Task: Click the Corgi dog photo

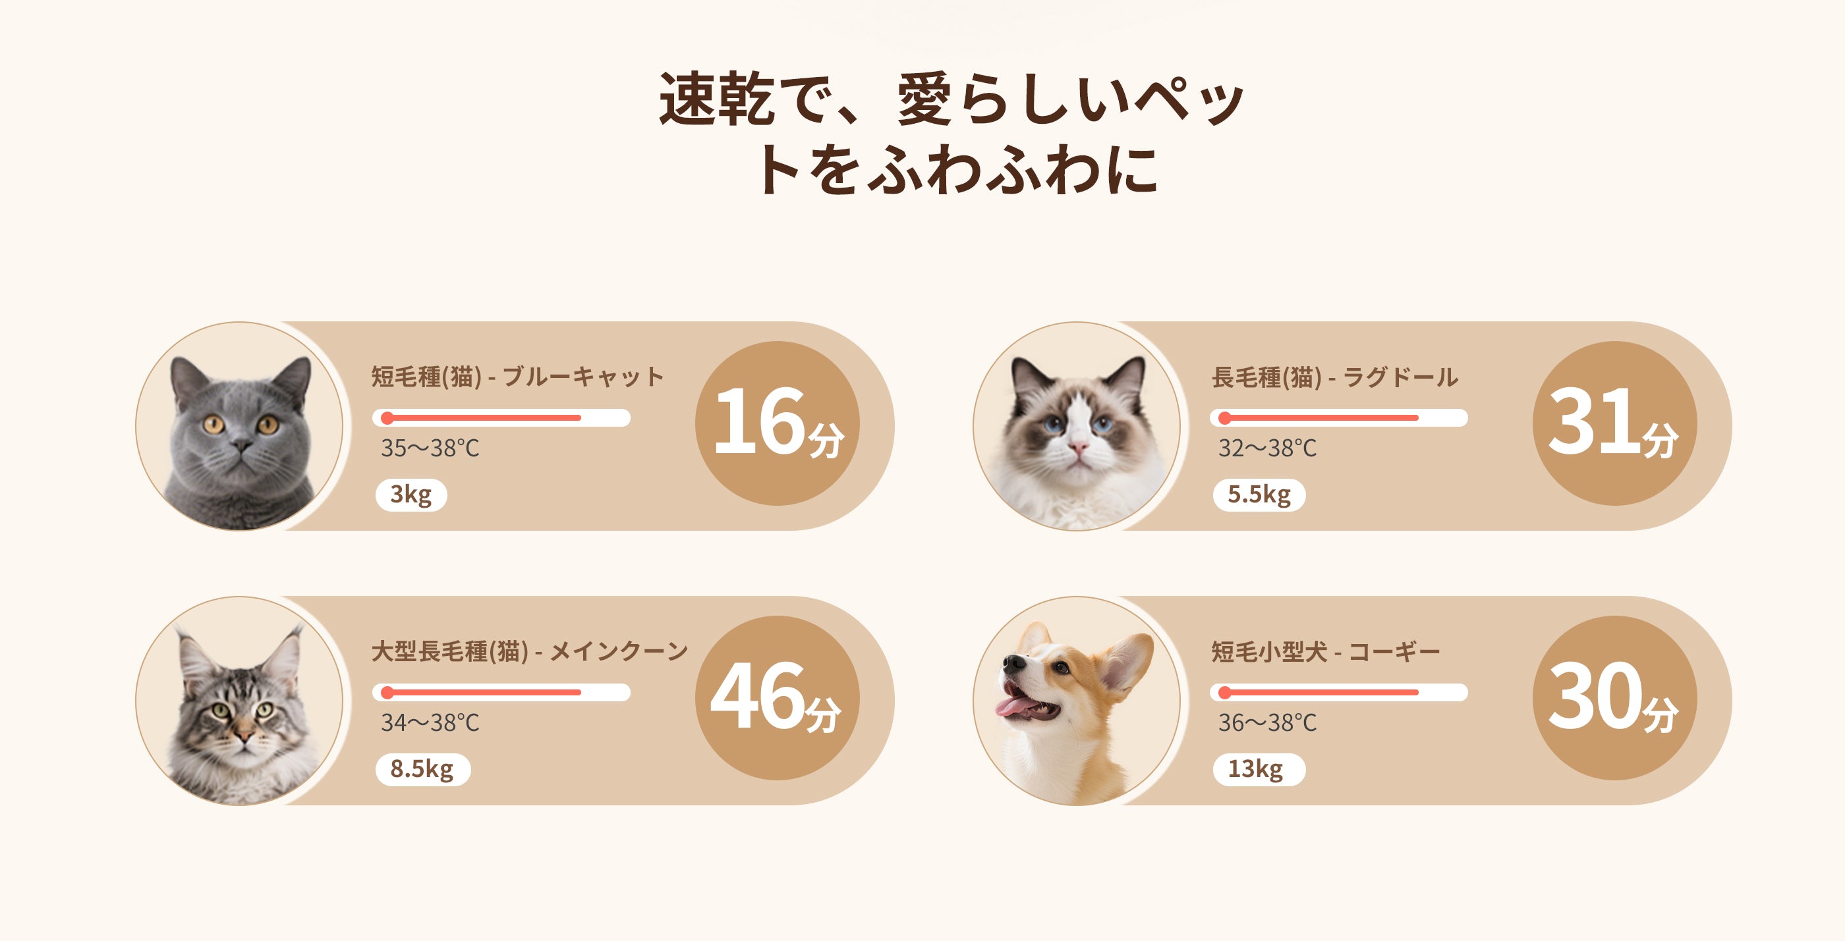Action: (x=1077, y=701)
